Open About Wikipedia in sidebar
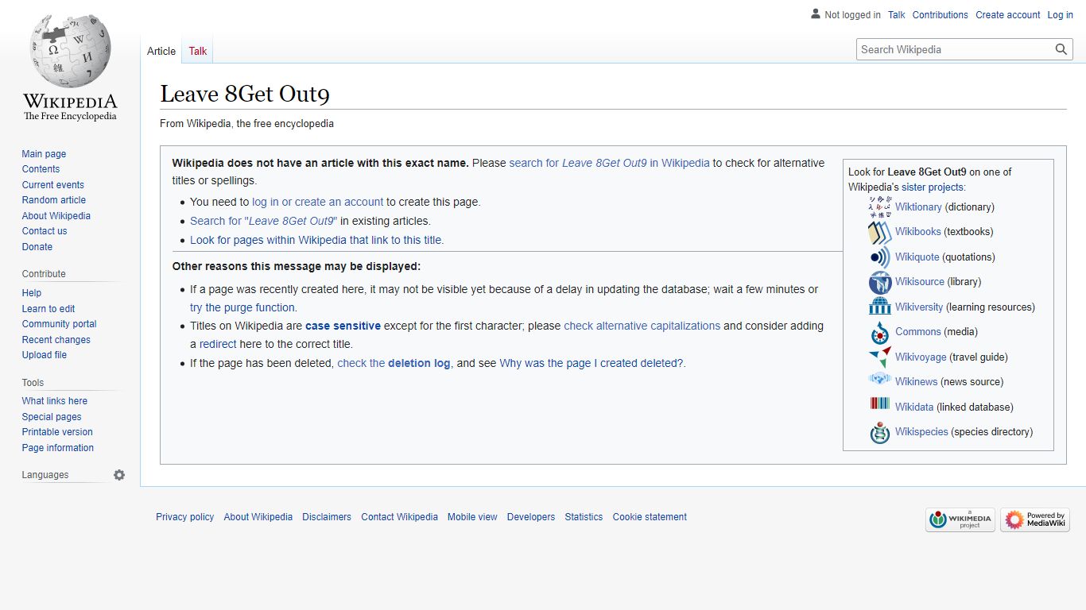The image size is (1086, 610). 56,216
